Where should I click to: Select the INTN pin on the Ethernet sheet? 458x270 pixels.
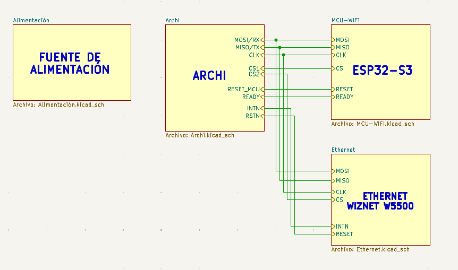pyautogui.click(x=340, y=227)
